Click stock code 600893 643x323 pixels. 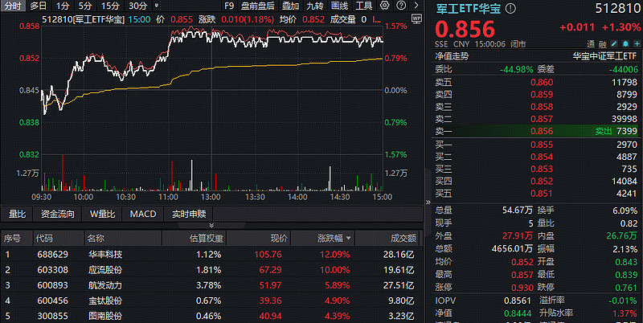52,285
